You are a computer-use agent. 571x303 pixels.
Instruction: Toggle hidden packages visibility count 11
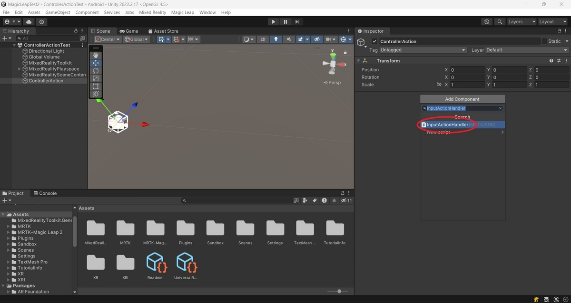click(x=346, y=201)
